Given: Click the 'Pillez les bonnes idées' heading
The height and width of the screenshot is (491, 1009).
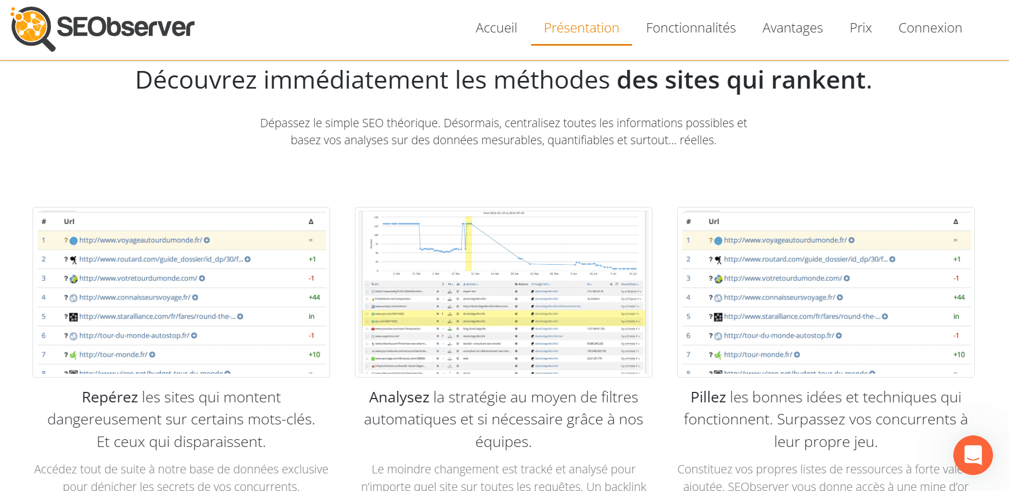Looking at the screenshot, I should (x=826, y=419).
